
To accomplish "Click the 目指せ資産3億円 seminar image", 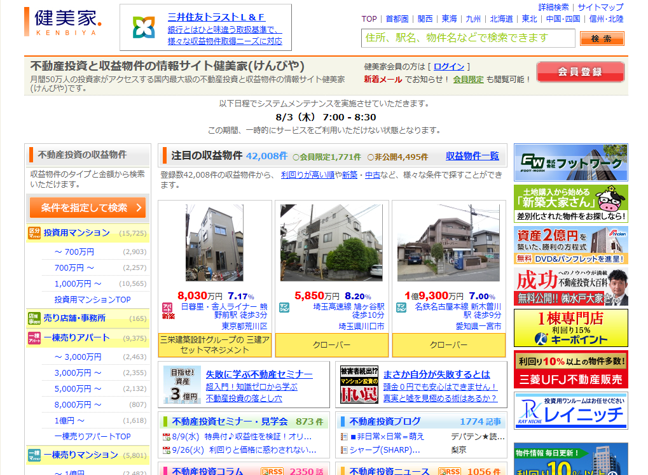I will tap(181, 385).
